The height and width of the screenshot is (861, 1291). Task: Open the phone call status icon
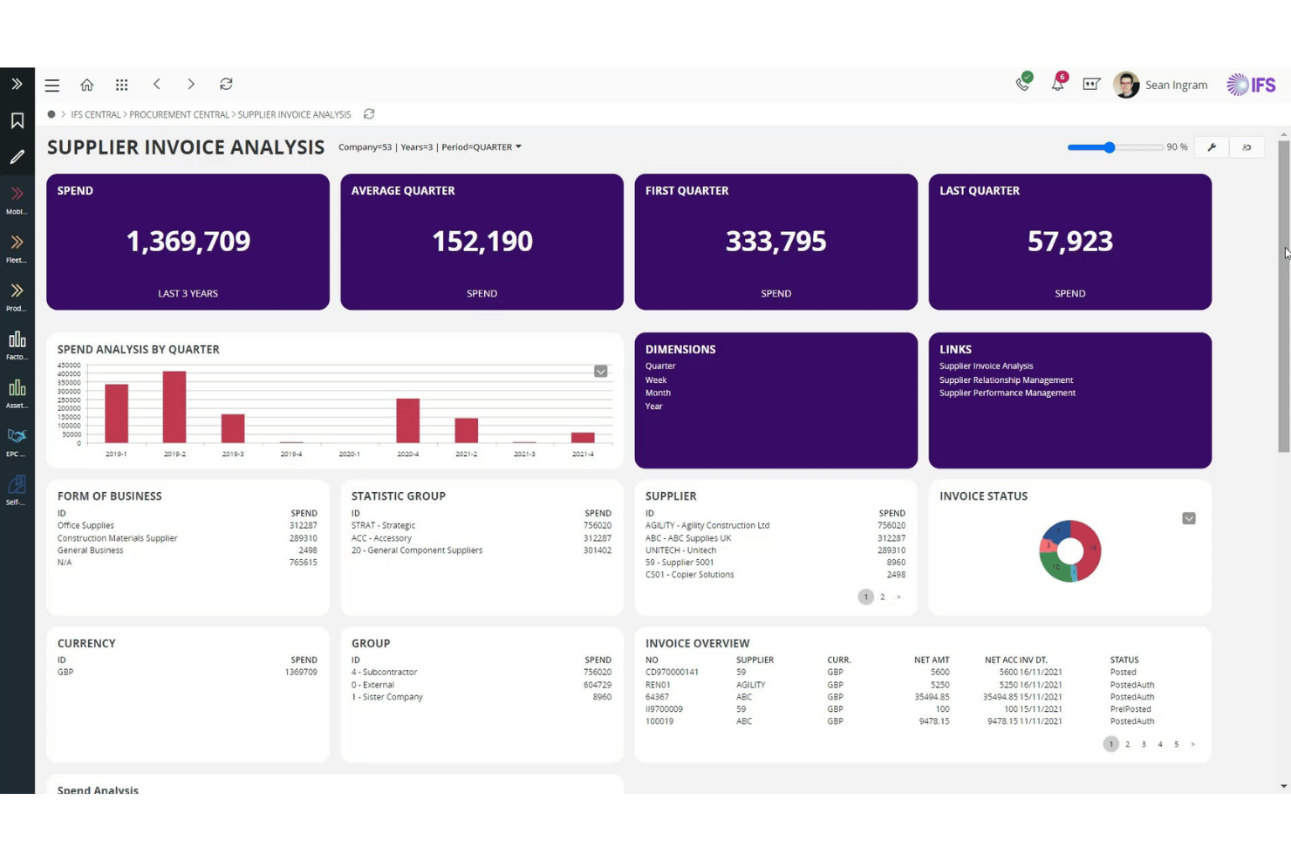[x=1024, y=83]
